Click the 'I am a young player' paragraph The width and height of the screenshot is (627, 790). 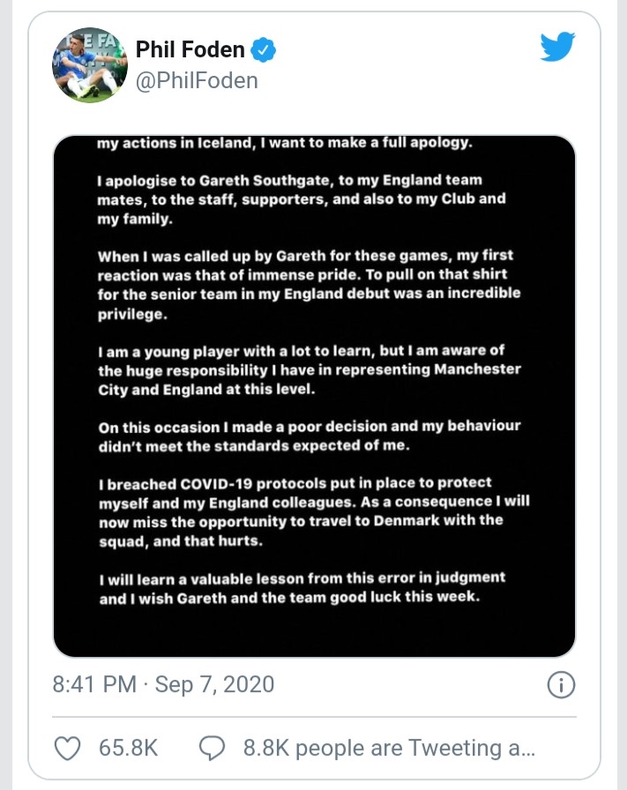tap(310, 369)
